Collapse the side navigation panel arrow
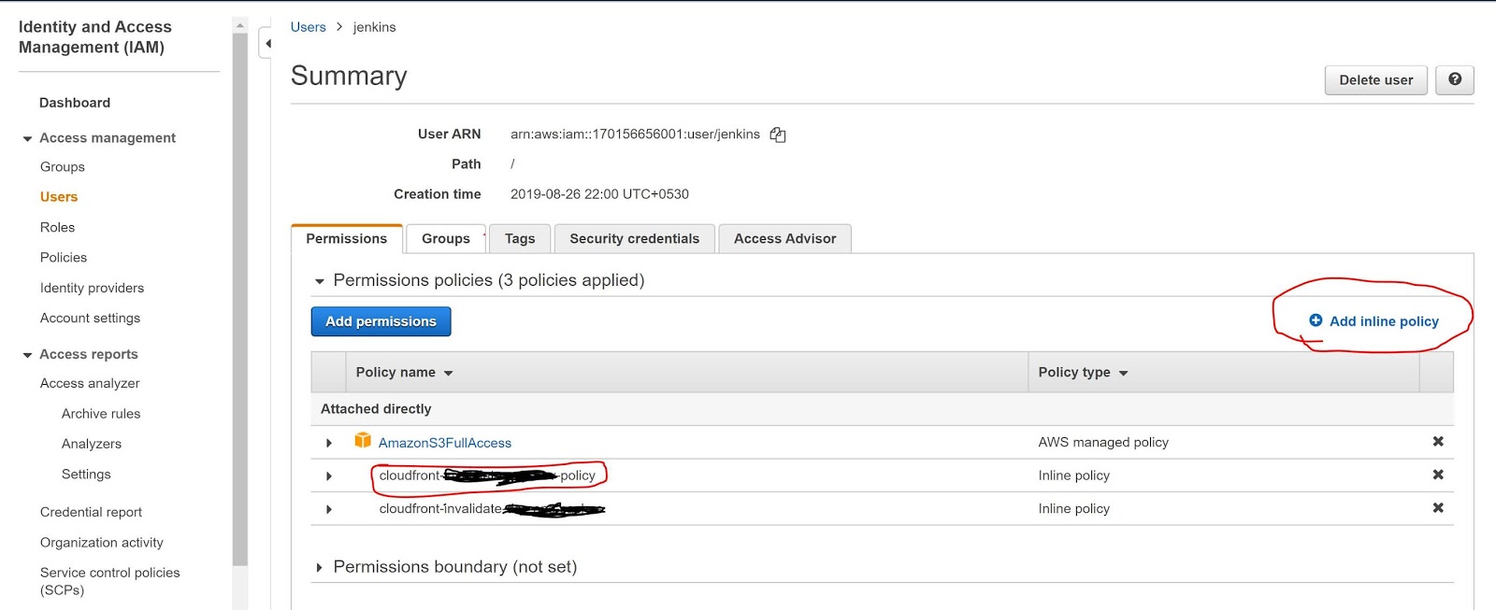Viewport: 1496px width, 610px height. click(267, 43)
